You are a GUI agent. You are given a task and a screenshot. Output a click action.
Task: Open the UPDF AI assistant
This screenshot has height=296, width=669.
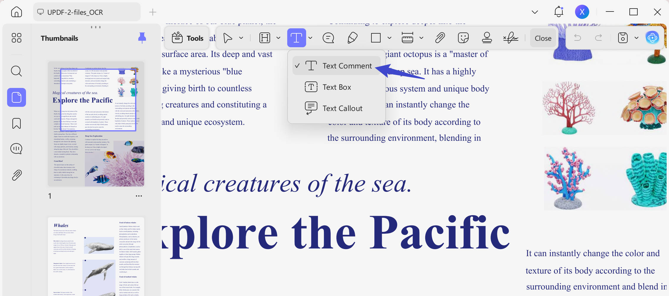point(652,38)
